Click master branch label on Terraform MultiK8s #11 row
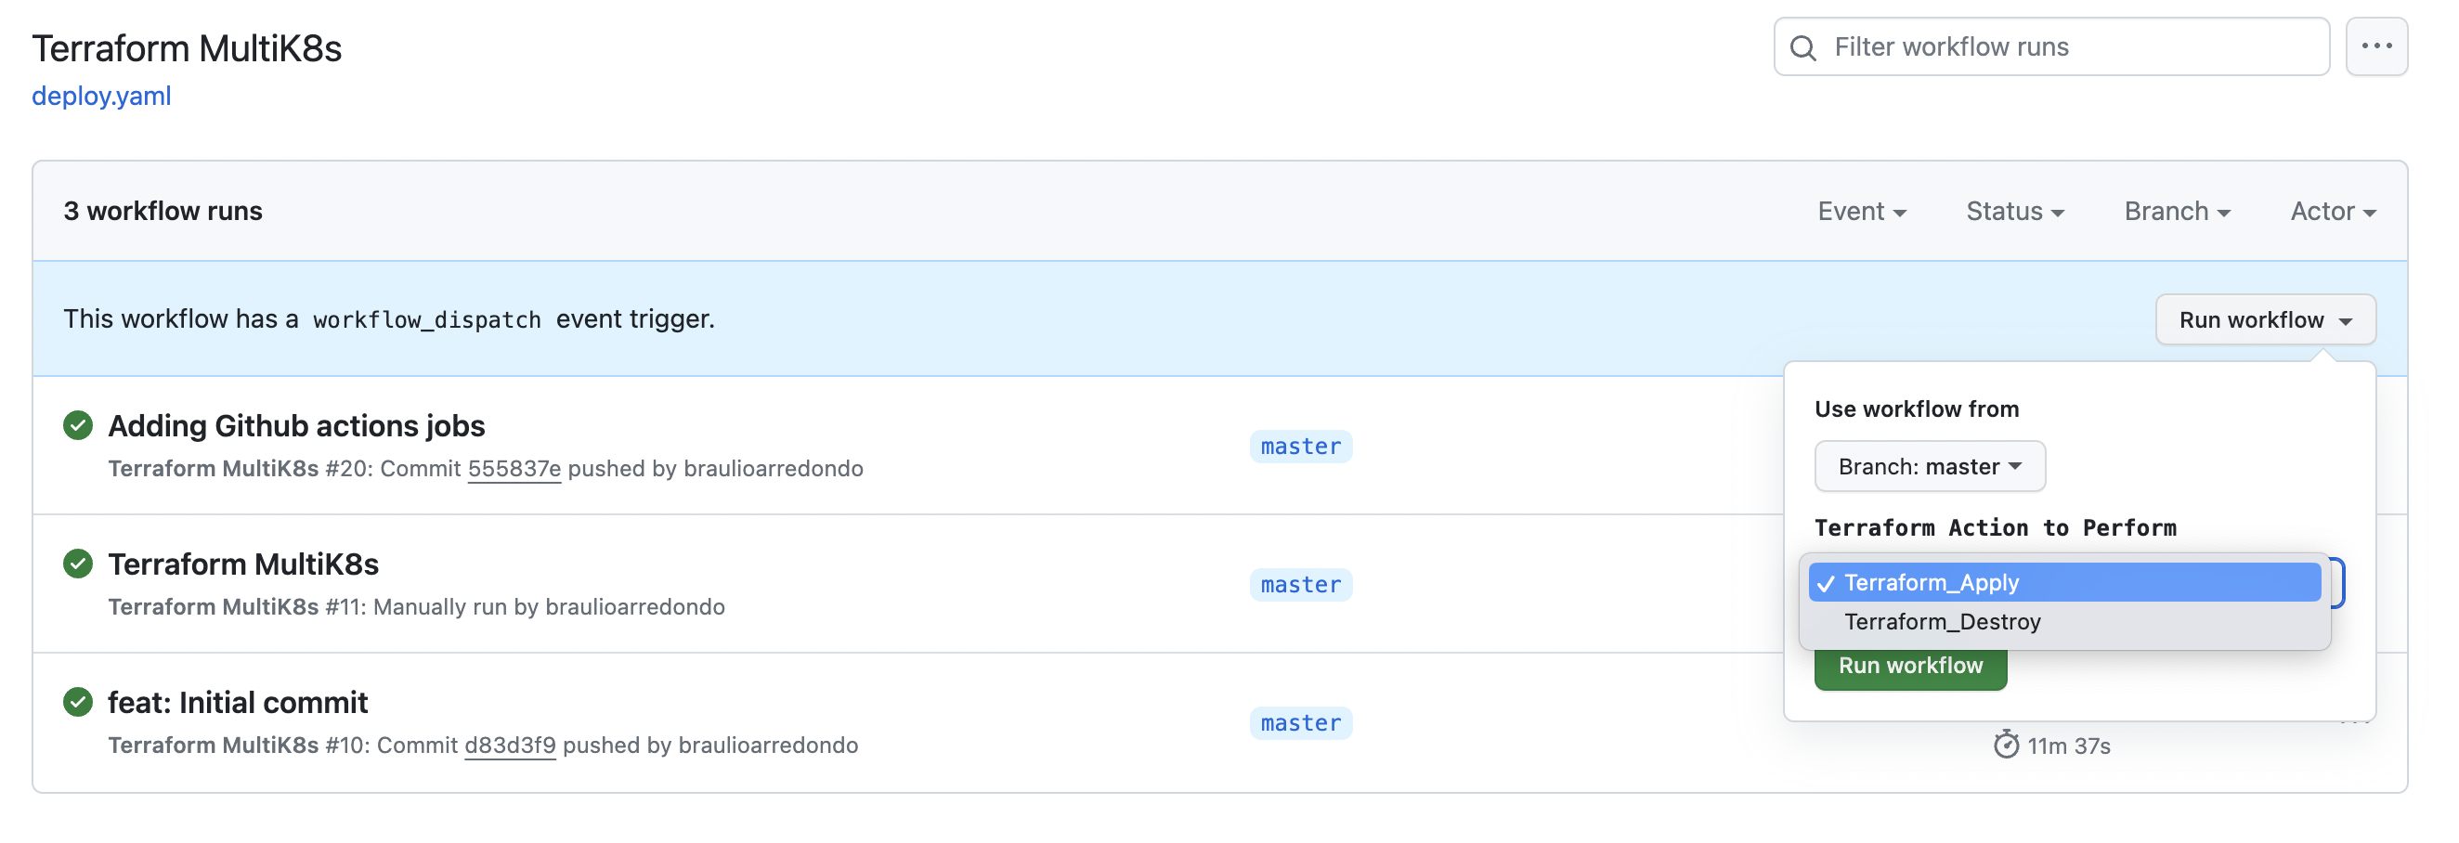2459x843 pixels. pyautogui.click(x=1300, y=584)
